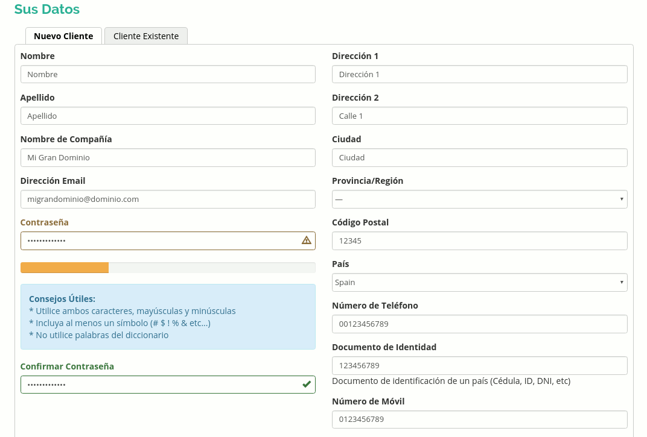This screenshot has width=647, height=437.
Task: Click the orange password strength bar
Action: pos(65,267)
